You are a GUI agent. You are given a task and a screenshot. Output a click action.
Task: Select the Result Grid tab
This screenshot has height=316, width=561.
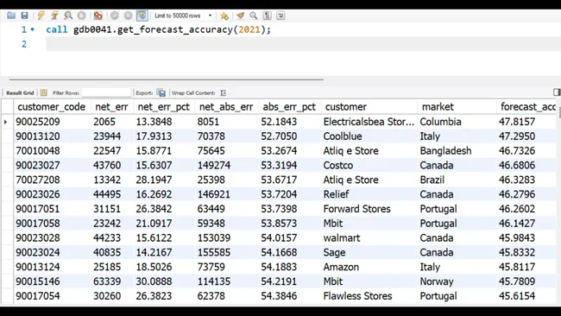(20, 92)
